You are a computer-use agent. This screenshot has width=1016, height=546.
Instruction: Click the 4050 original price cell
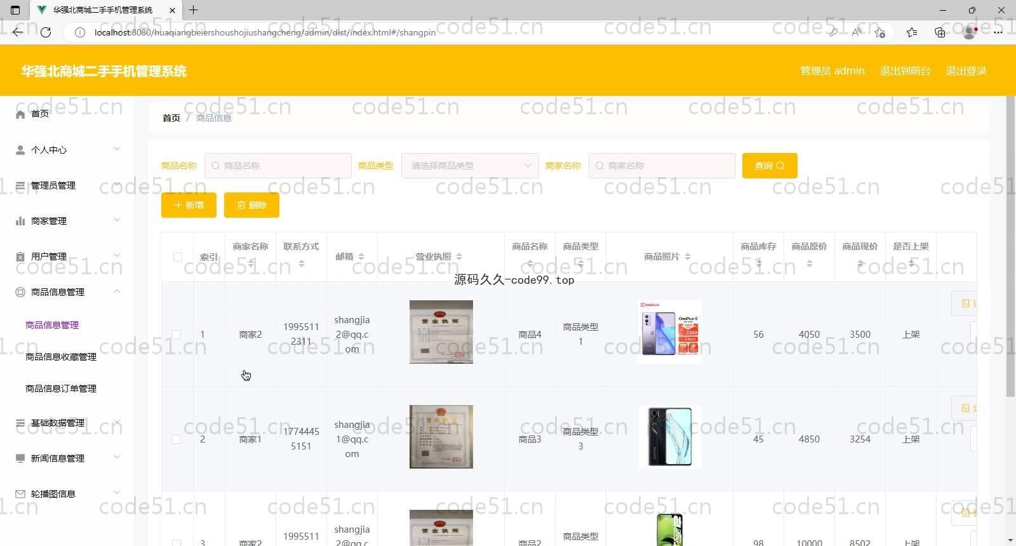point(809,335)
